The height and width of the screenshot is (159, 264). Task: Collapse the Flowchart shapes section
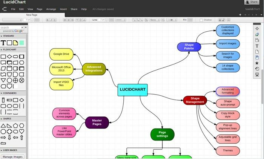pos(2,50)
